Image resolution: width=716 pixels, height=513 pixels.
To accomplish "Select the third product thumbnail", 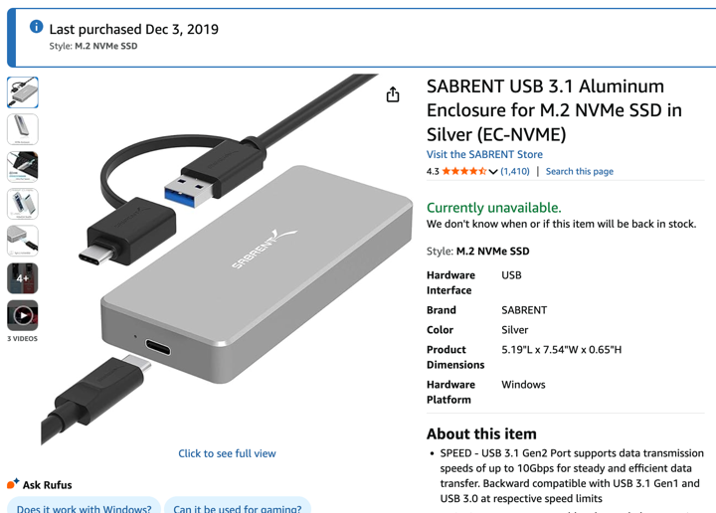I will click(23, 167).
